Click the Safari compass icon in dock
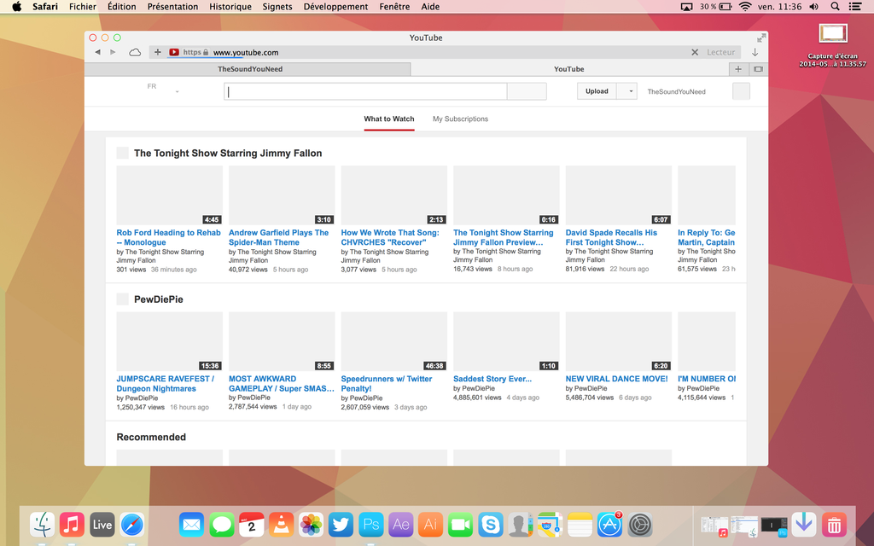 (131, 525)
